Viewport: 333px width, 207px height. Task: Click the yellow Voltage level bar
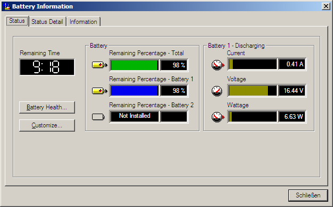pos(252,91)
